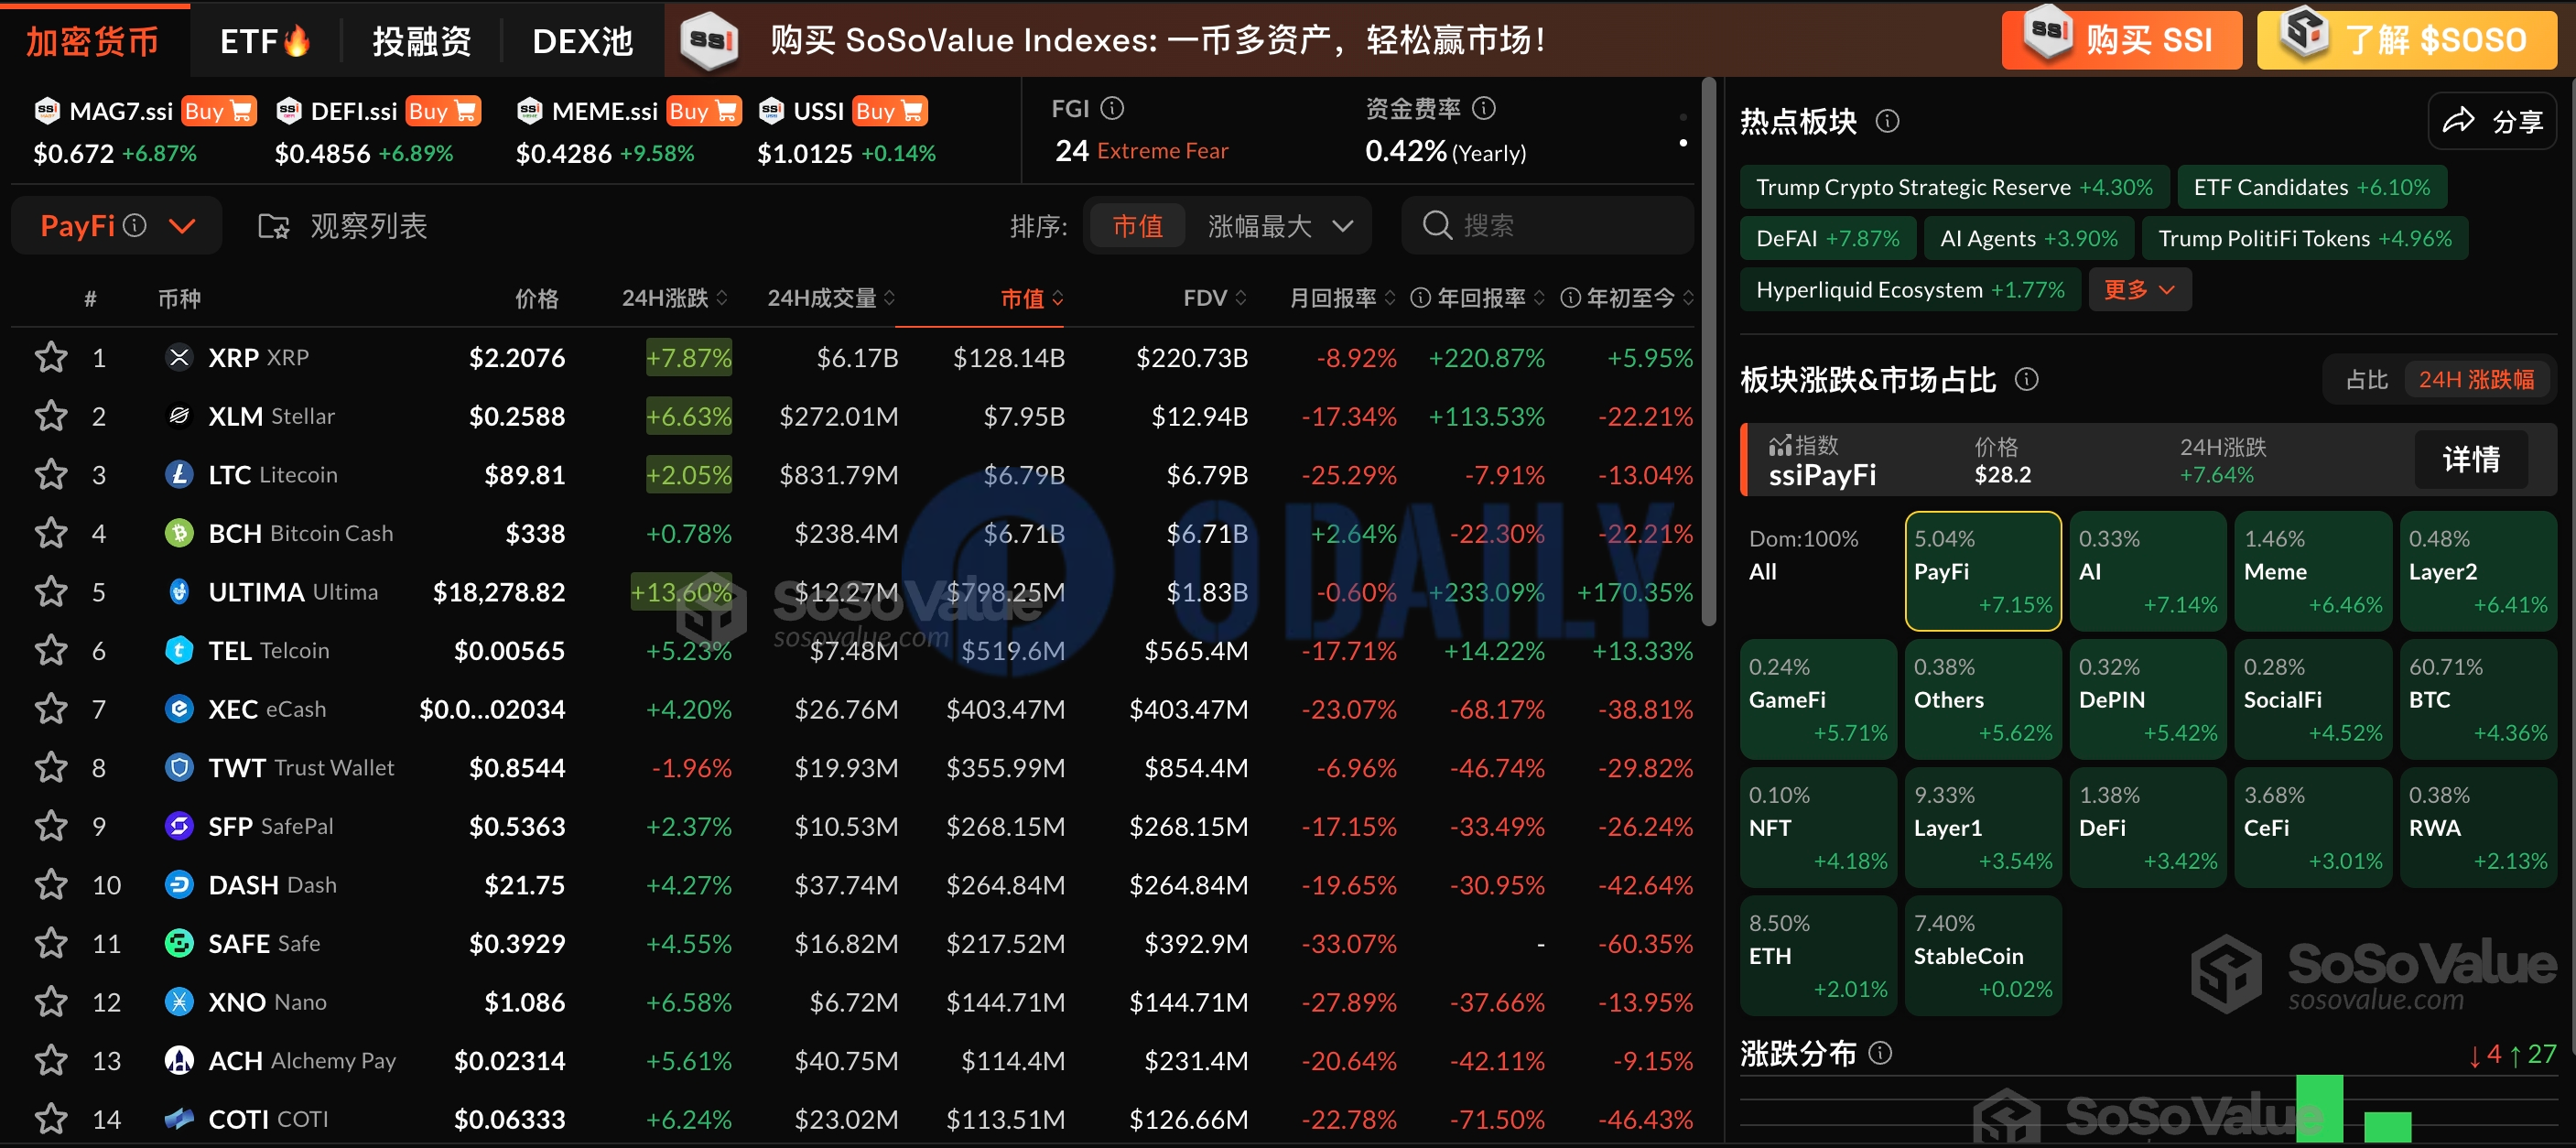This screenshot has height=1148, width=2576.
Task: Star the ULTIMA row
Action: click(x=51, y=592)
